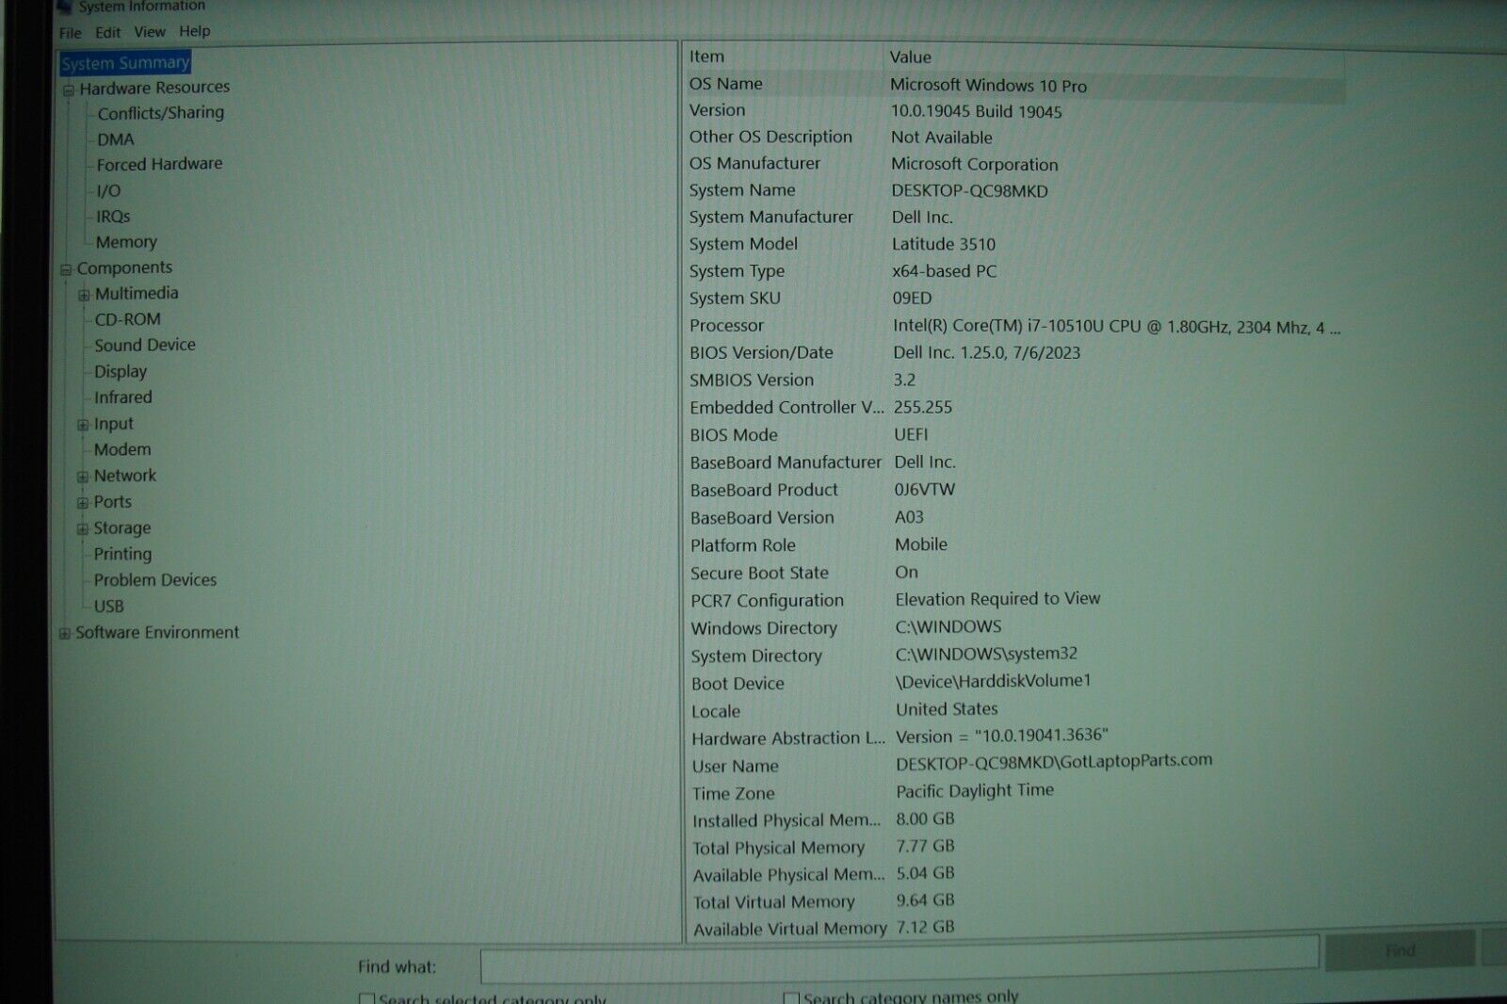Select the Total Physical Memory row
This screenshot has width=1507, height=1004.
point(1014,848)
